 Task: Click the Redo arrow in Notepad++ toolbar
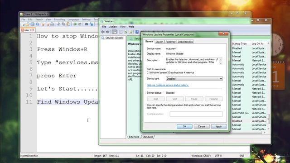click(80, 24)
